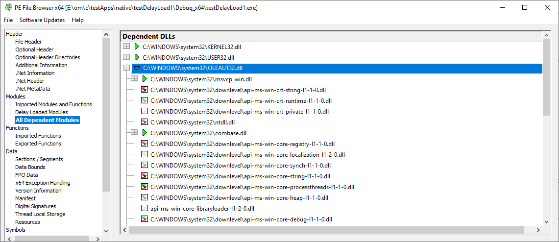559x242 pixels.
Task: Click the module icon for api-ms-win-core-synch-l1-1-0.dll
Action: pyautogui.click(x=145, y=165)
